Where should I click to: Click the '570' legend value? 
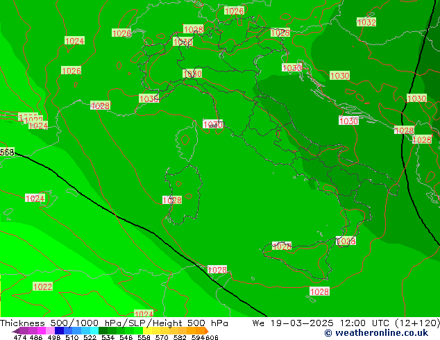coord(162,337)
